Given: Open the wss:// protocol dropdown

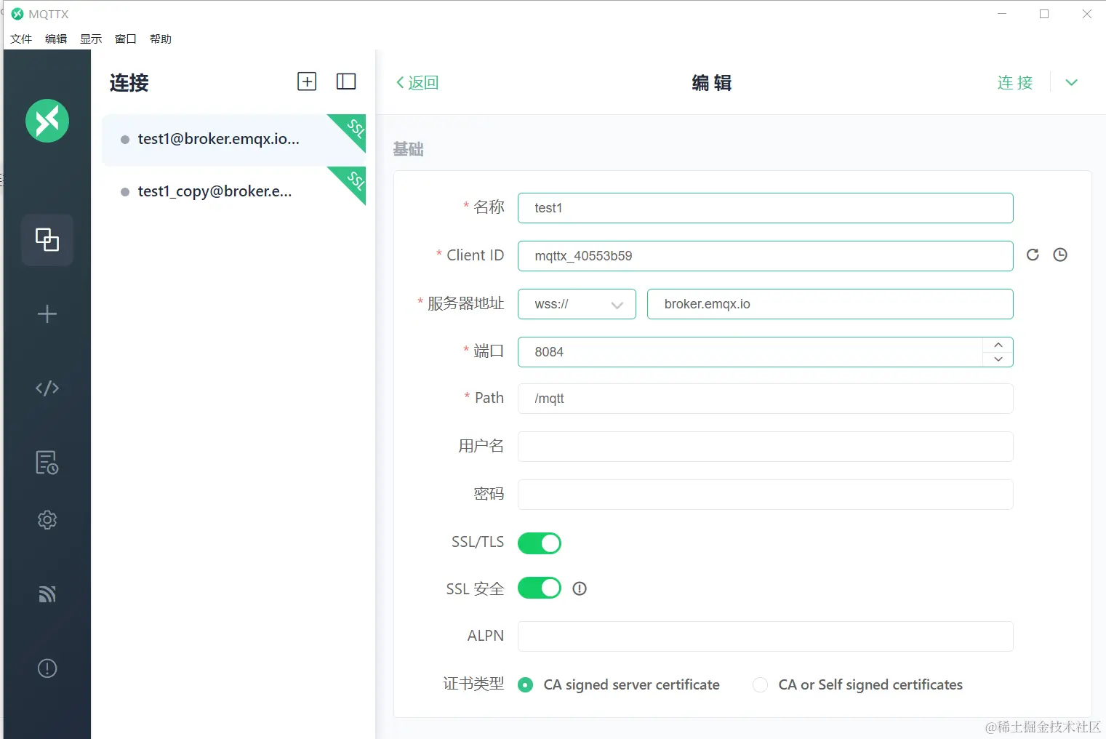Looking at the screenshot, I should (577, 304).
